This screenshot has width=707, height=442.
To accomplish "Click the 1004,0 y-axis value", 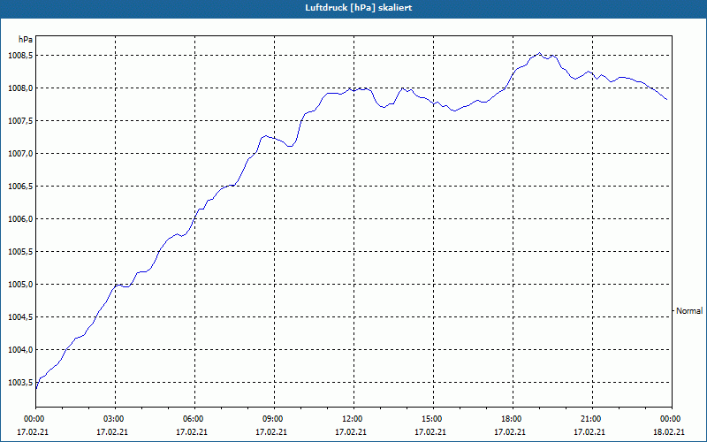I will (19, 350).
